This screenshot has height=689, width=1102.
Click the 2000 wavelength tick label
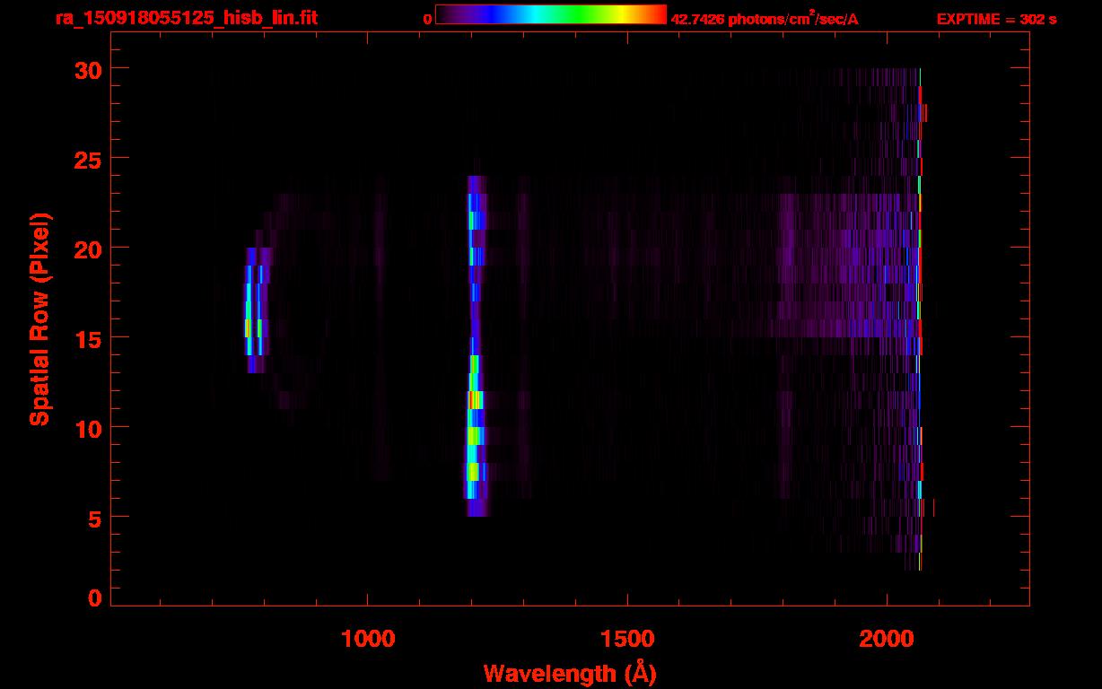pyautogui.click(x=887, y=639)
